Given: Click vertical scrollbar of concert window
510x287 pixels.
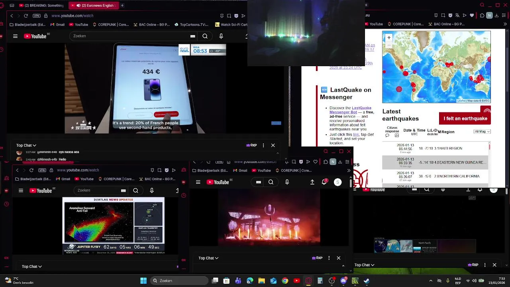Looking at the screenshot, I should click(x=351, y=183).
